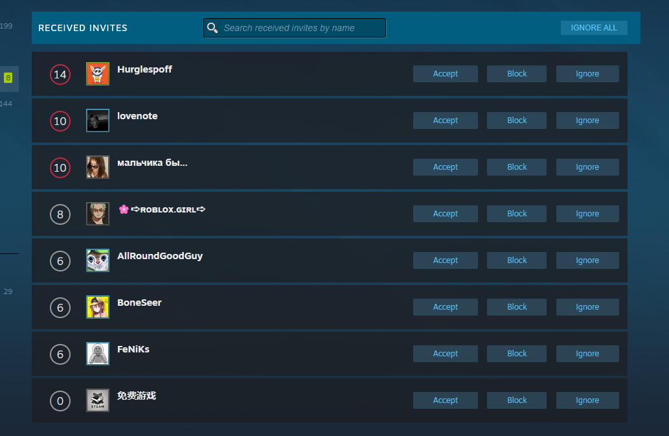Viewport: 669px width, 436px height.
Task: Open ROBLOX.GIRL profile name link
Action: pyautogui.click(x=162, y=209)
